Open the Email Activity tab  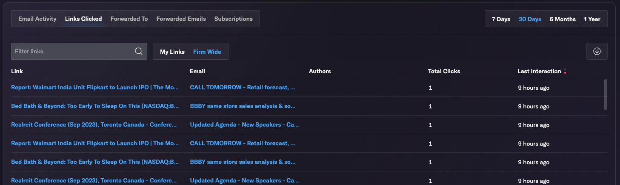coord(37,19)
